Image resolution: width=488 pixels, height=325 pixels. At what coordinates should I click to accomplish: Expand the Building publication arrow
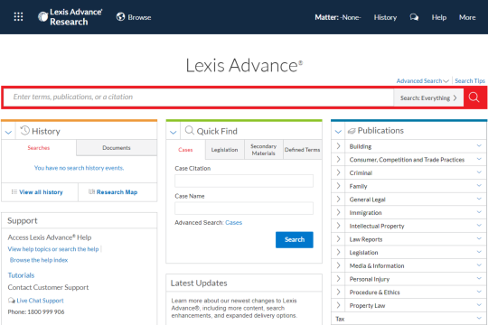[338, 146]
